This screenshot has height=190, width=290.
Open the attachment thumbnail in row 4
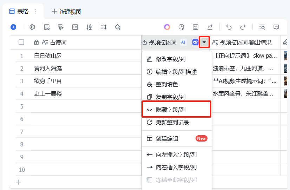point(286,94)
